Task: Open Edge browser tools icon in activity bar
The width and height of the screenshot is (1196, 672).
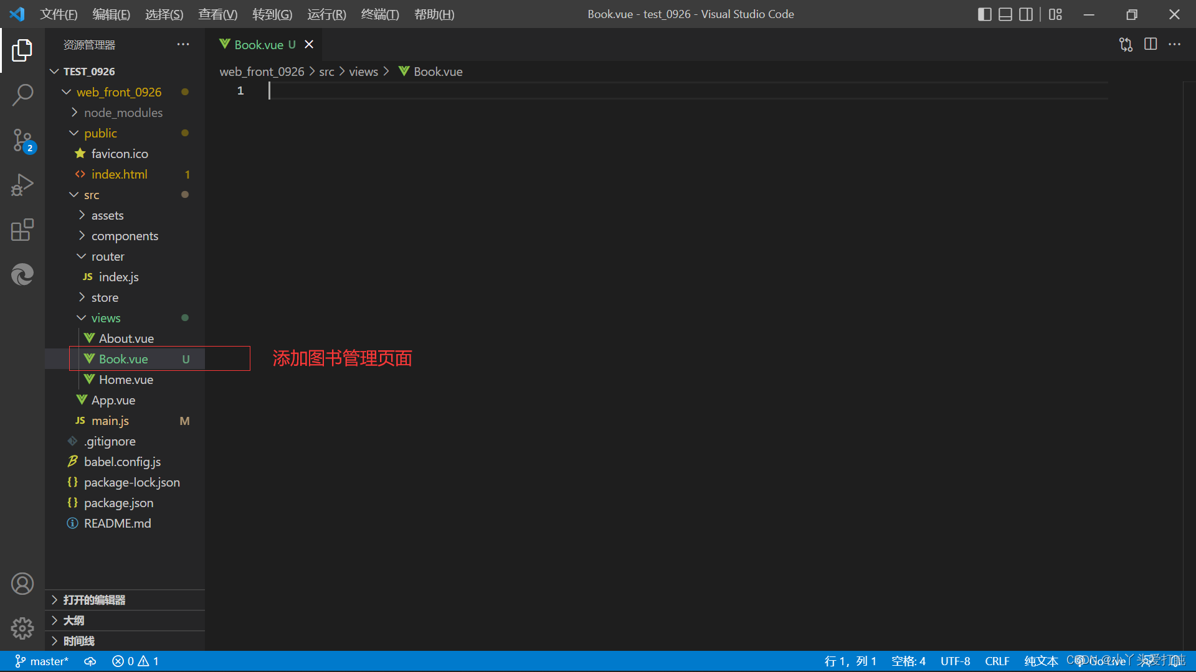Action: click(x=22, y=274)
